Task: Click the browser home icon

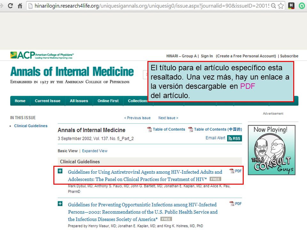Action: click(x=20, y=6)
